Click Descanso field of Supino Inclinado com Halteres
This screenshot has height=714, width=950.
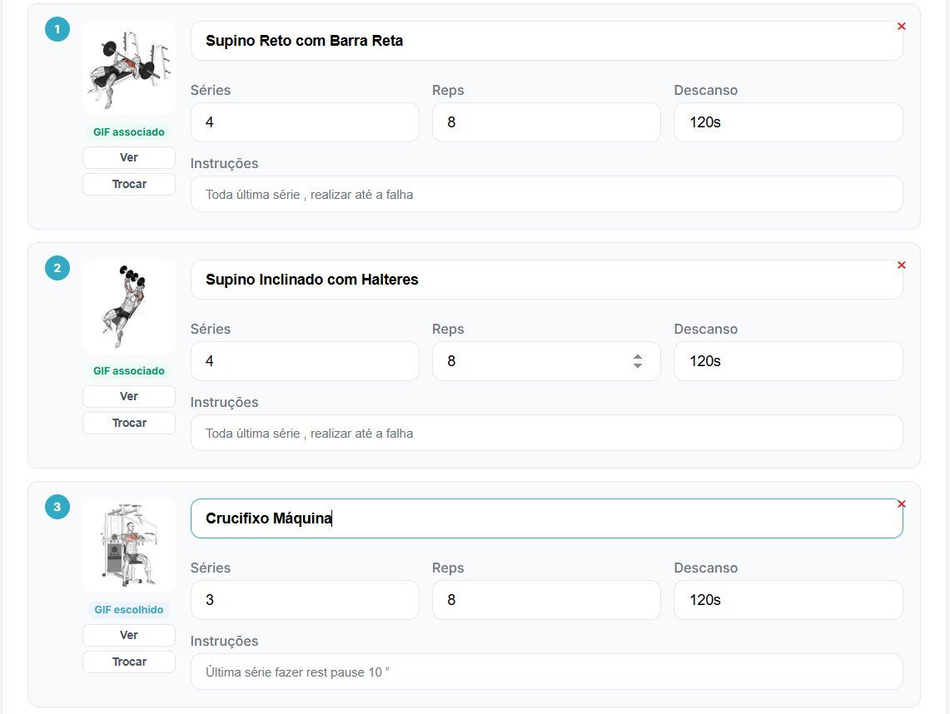788,361
